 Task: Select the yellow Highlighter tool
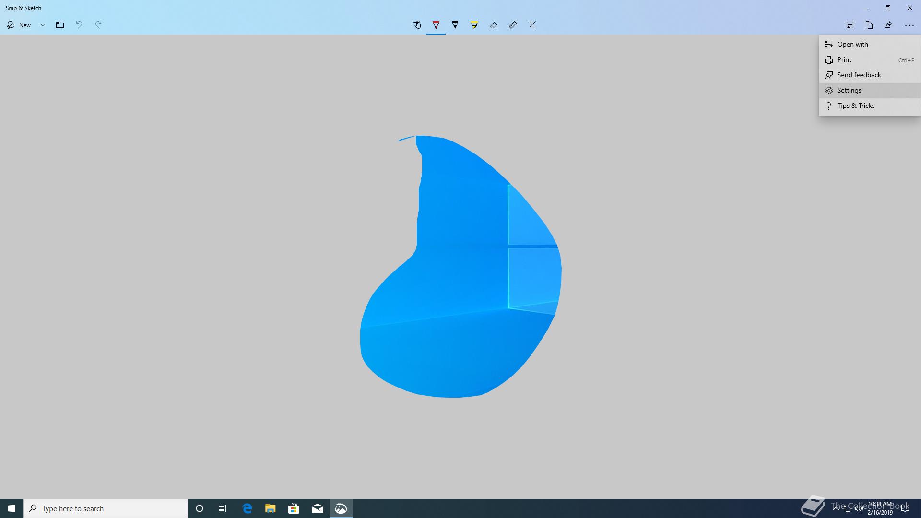(474, 25)
